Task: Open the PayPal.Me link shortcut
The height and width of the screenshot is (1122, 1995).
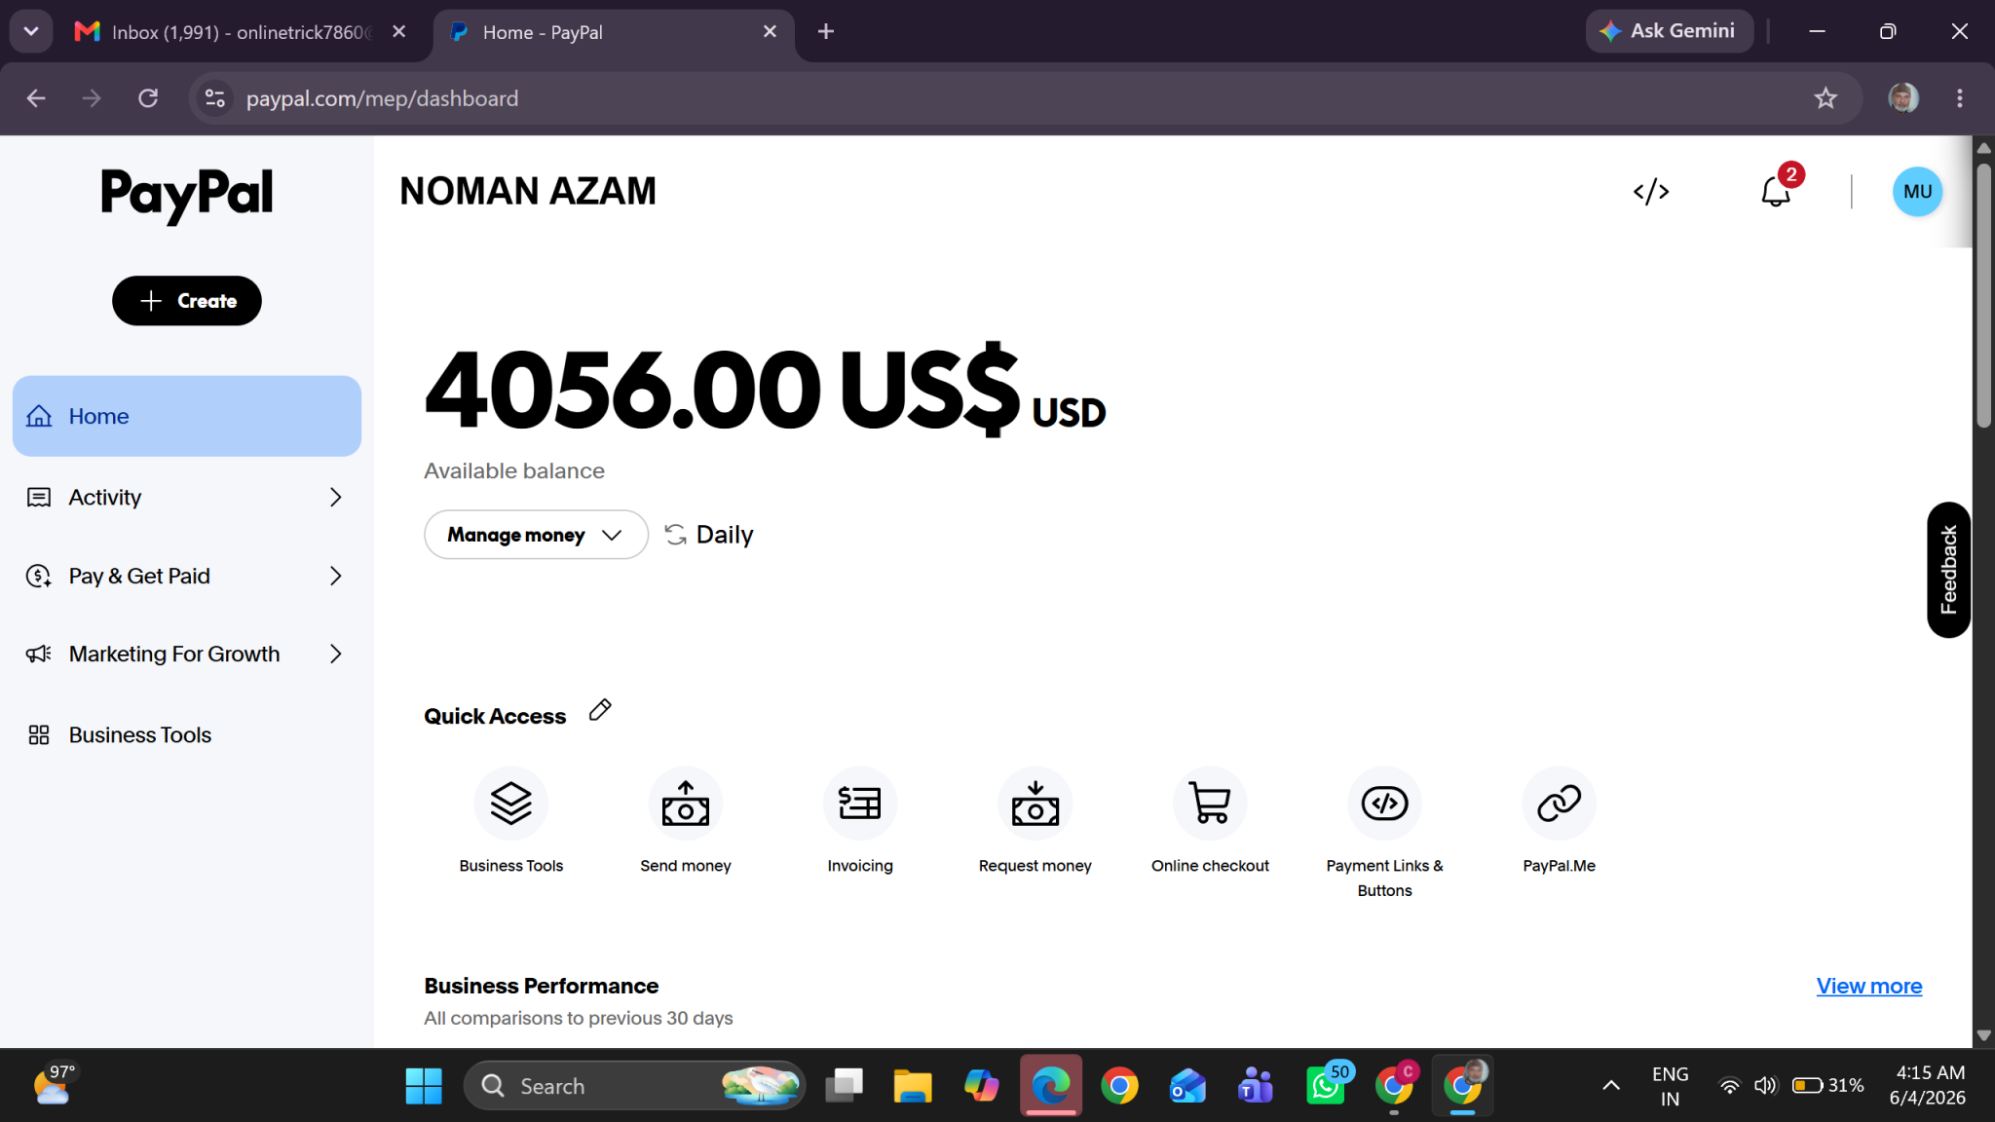Action: [1559, 821]
